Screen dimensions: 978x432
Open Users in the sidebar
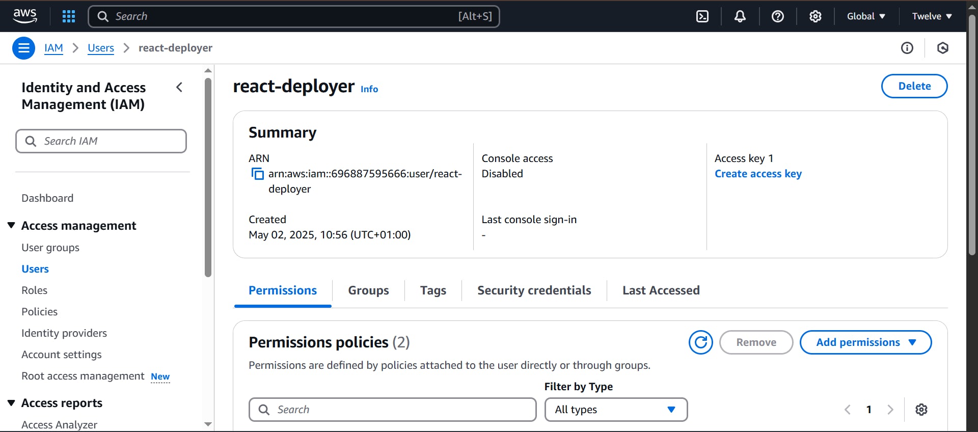pyautogui.click(x=35, y=269)
